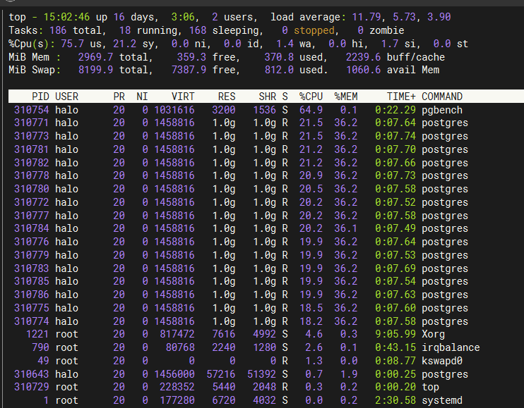Image resolution: width=524 pixels, height=408 pixels.
Task: Click the USER column header
Action: coord(66,97)
